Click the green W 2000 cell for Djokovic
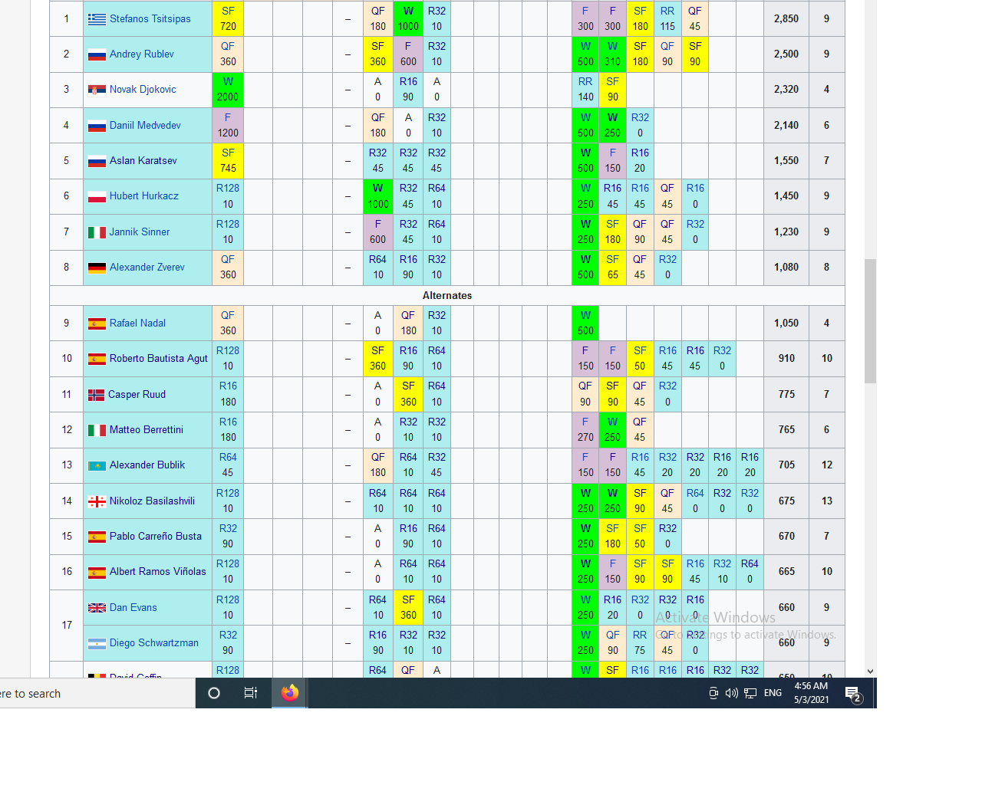The height and width of the screenshot is (785, 982). click(228, 90)
